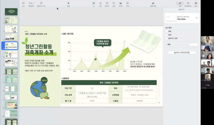Click the 슬라이드 레이아웃 편집 button
The image size is (214, 125).
pyautogui.click(x=182, y=52)
